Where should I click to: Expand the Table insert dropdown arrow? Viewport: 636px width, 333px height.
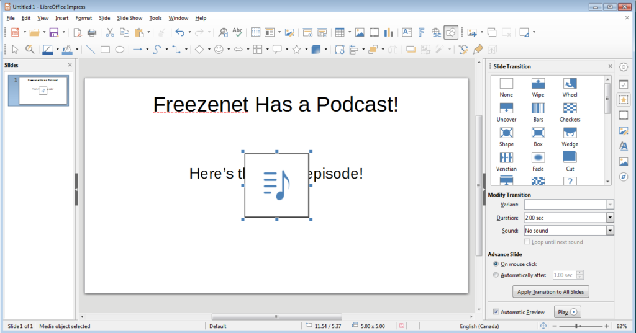coord(349,32)
